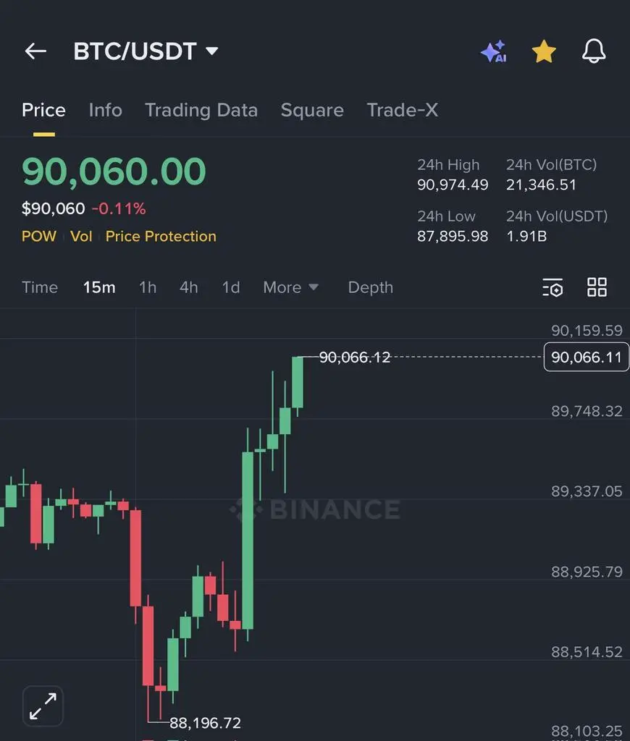Screen dimensions: 630x741
Task: Switch to the Info tab
Action: pos(105,110)
